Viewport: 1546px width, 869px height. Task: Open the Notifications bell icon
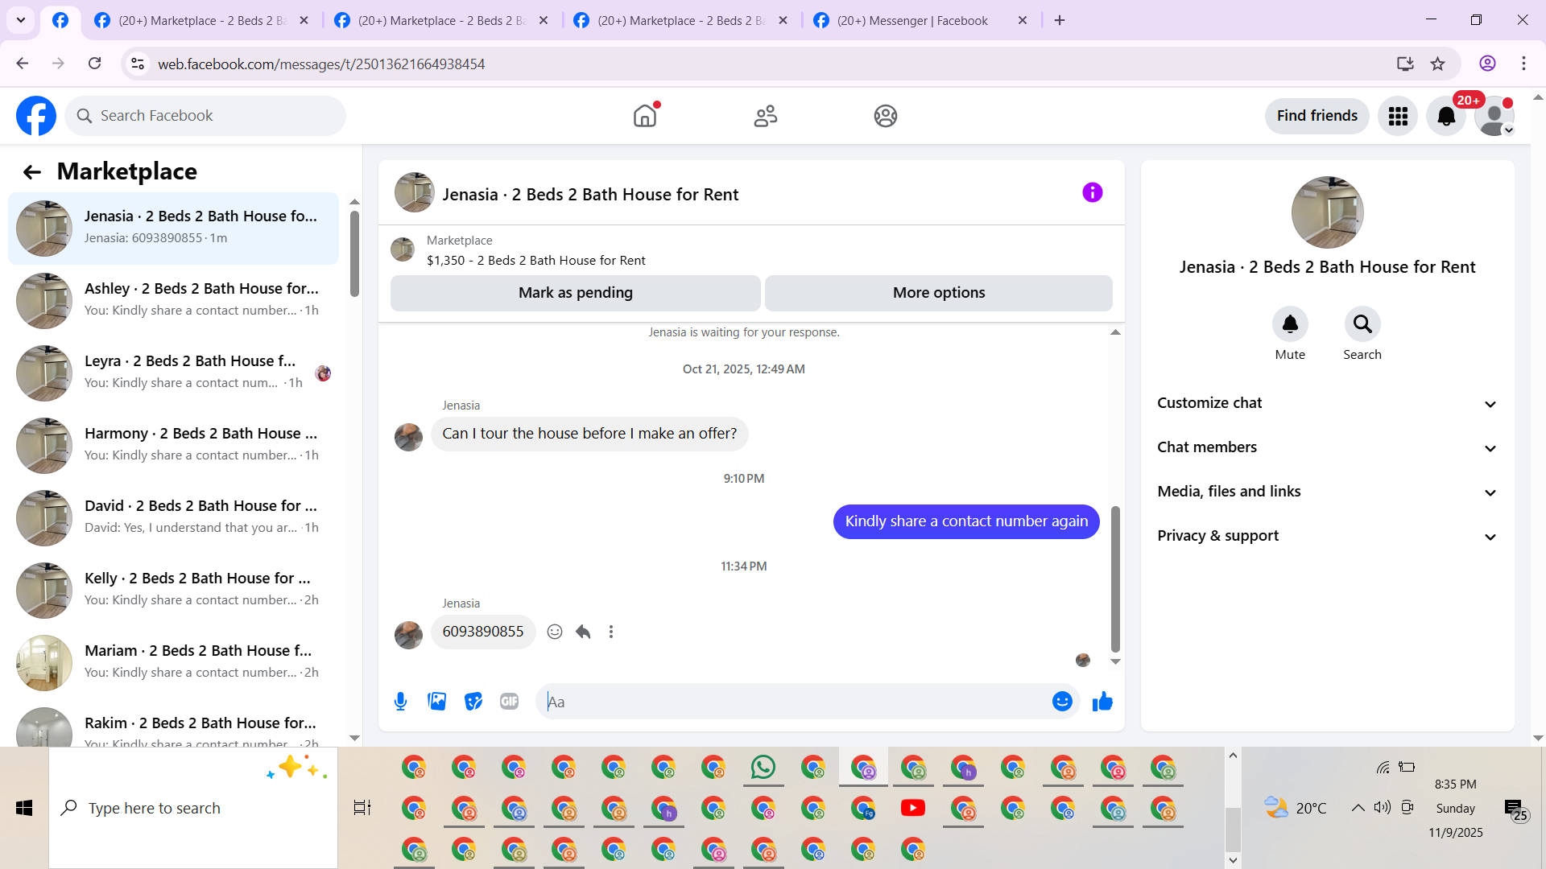(x=1446, y=116)
